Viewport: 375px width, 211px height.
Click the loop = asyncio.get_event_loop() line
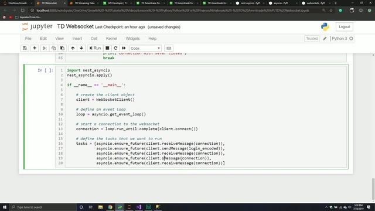(x=111, y=114)
